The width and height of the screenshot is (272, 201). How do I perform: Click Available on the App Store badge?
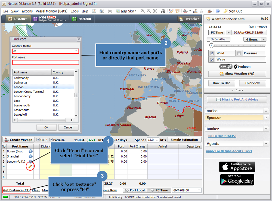pyautogui.click(x=237, y=167)
